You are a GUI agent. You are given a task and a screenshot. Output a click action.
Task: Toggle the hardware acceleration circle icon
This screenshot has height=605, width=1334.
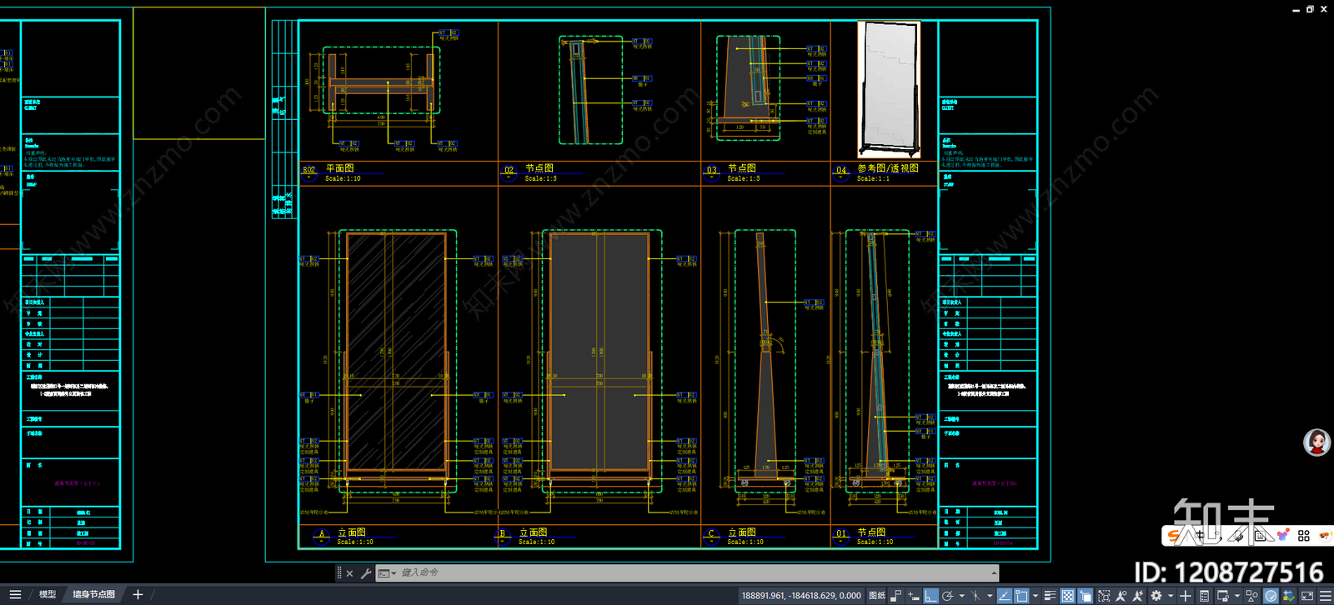pyautogui.click(x=1271, y=596)
